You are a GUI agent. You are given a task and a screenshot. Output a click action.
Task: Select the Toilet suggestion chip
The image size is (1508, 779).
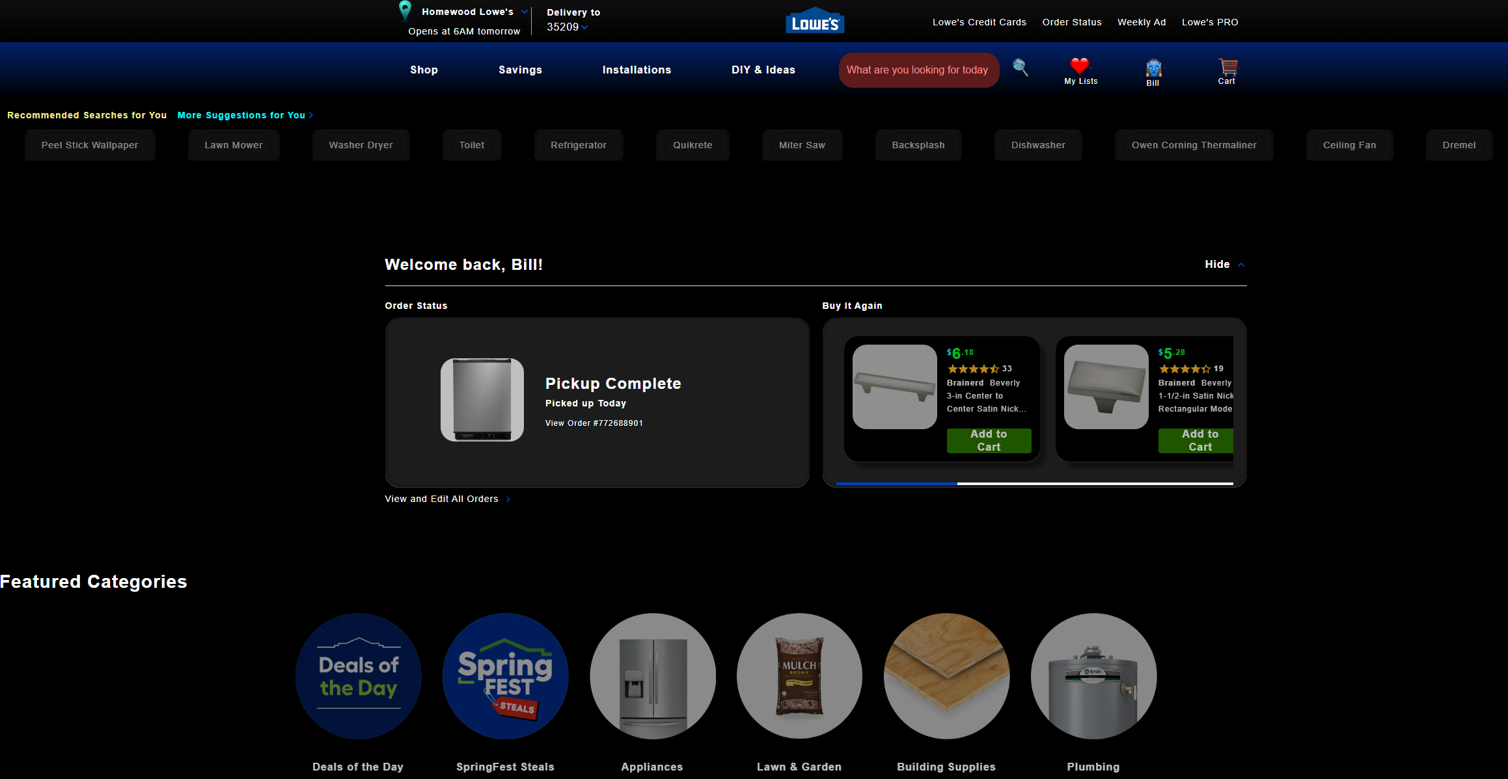(x=472, y=145)
